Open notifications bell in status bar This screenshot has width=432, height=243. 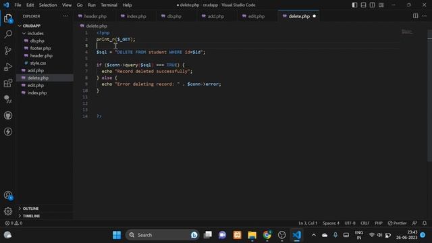[x=425, y=223]
